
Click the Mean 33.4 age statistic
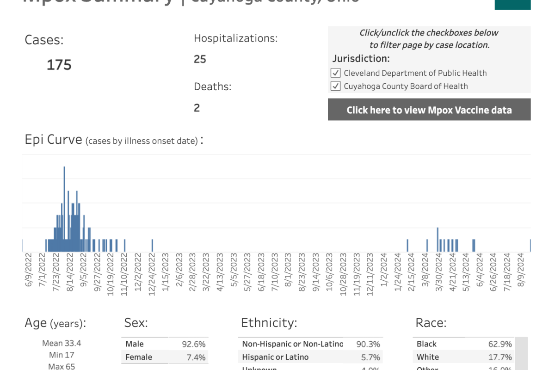62,343
